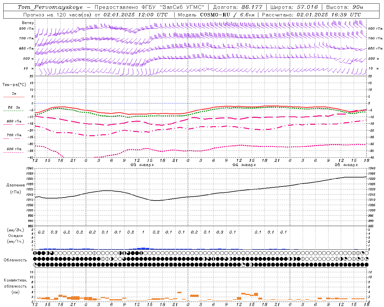Click the station name Tom_Pervomayskoye in header
The width and height of the screenshot is (384, 307).
pos(50,7)
